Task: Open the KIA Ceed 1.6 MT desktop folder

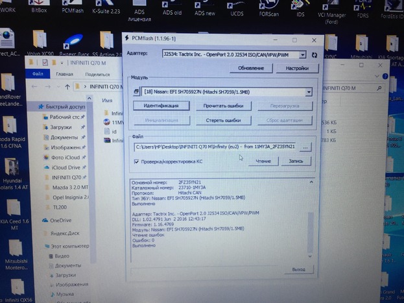Action: (x=14, y=224)
